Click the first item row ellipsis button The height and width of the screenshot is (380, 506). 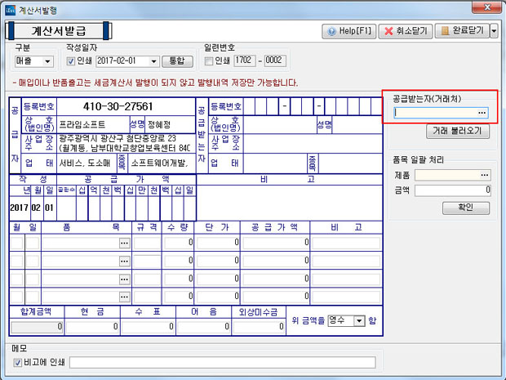pyautogui.click(x=125, y=243)
